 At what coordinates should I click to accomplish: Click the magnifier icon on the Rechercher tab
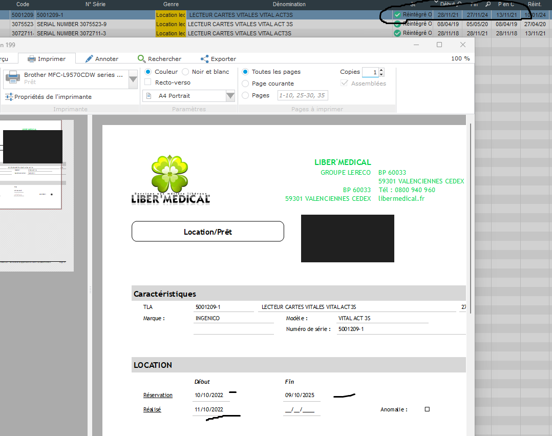tap(141, 59)
